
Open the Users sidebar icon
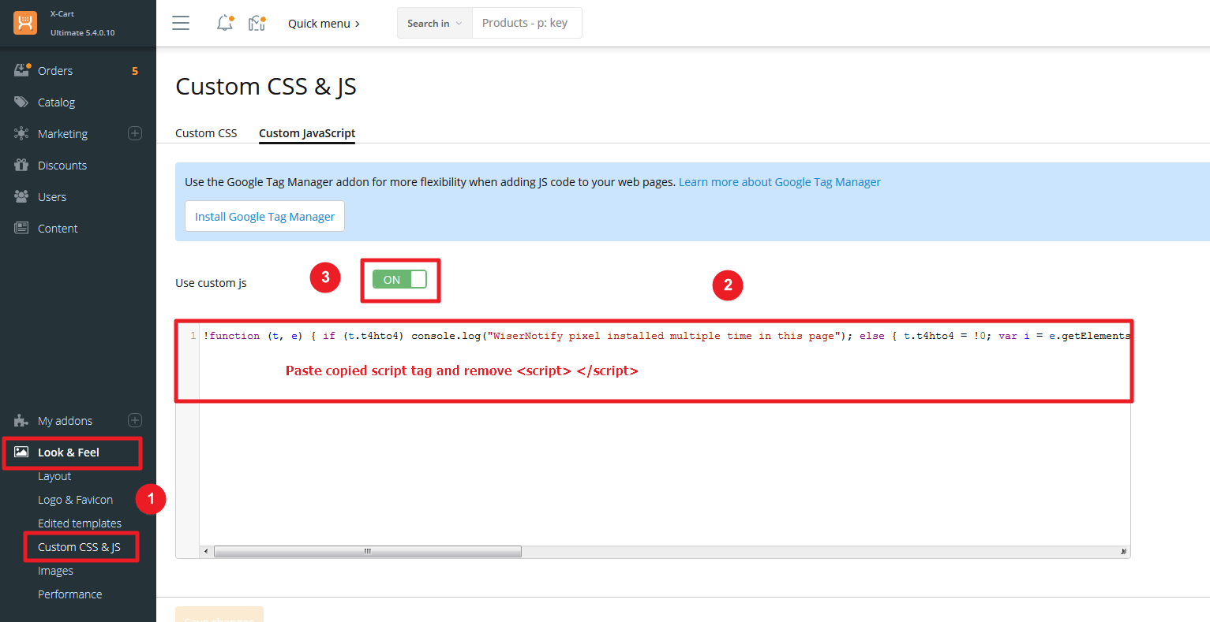click(21, 196)
